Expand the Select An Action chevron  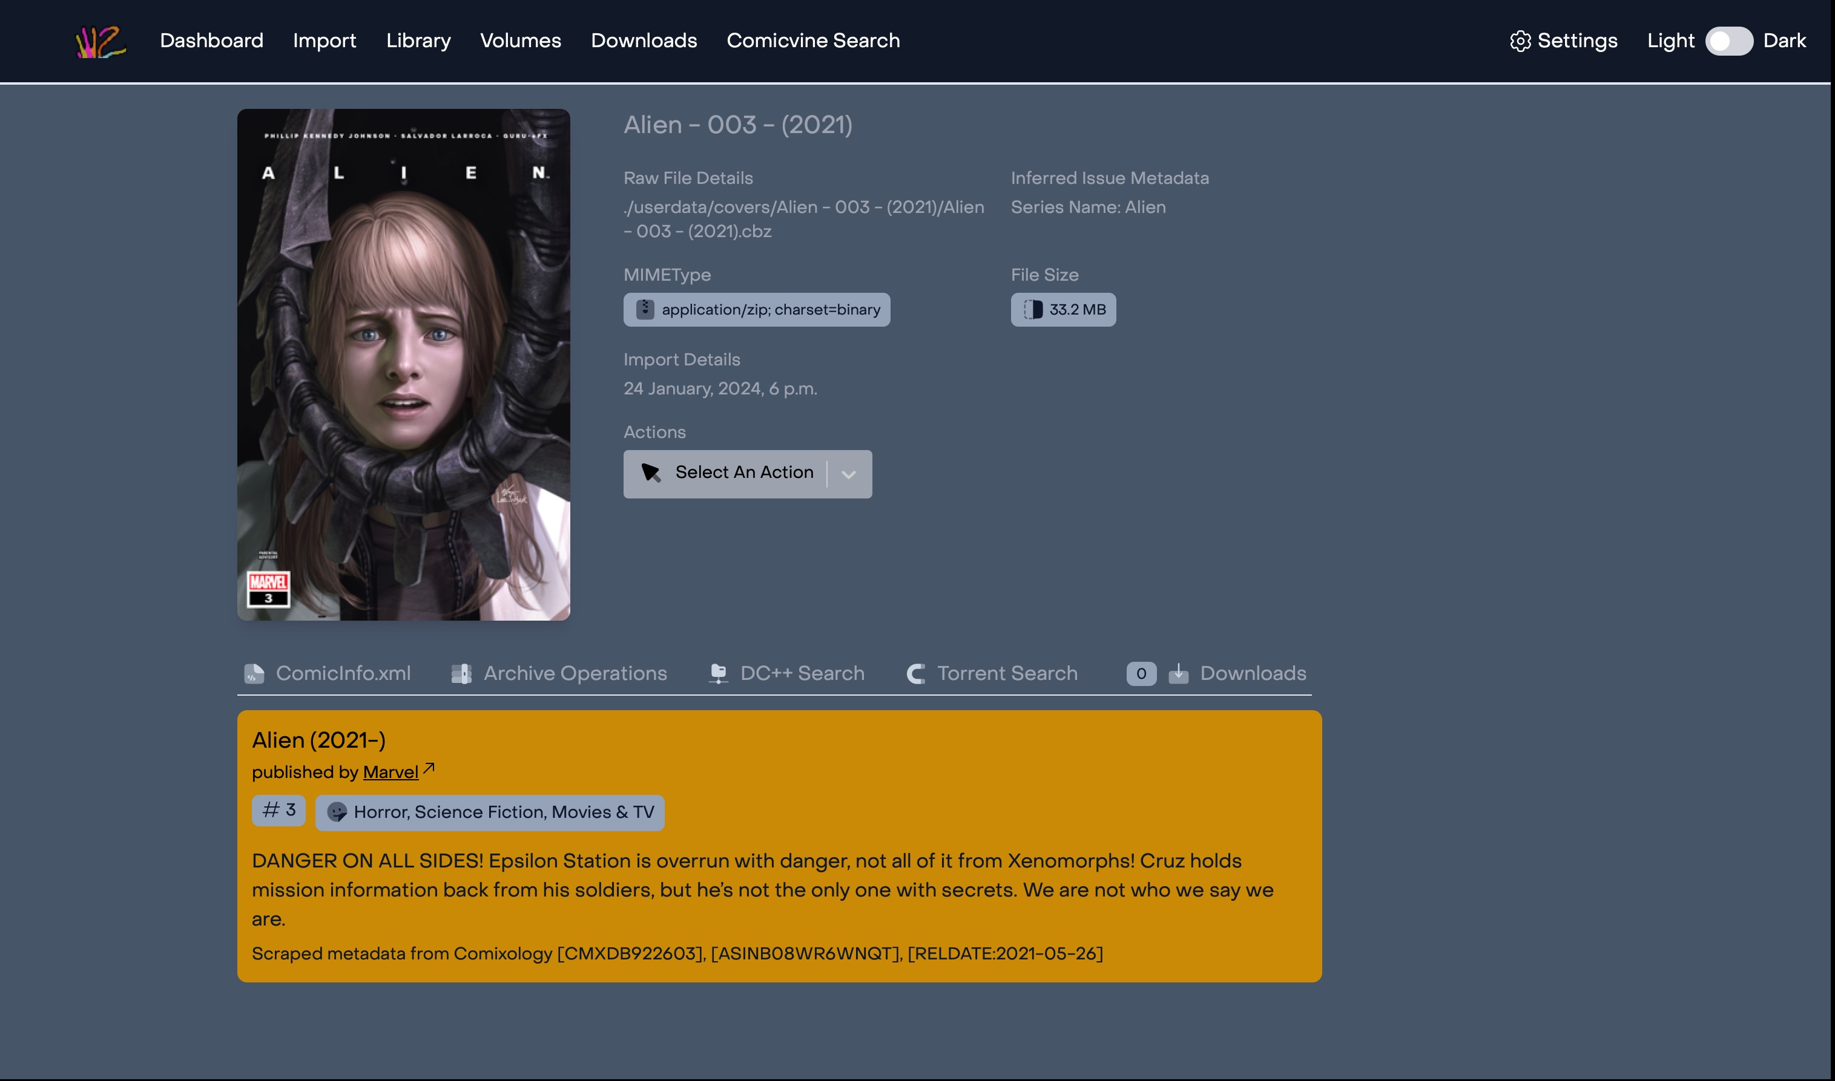click(848, 474)
